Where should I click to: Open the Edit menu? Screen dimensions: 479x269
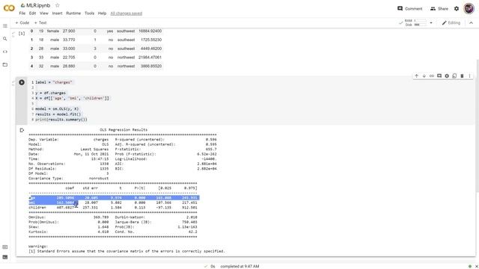32,13
